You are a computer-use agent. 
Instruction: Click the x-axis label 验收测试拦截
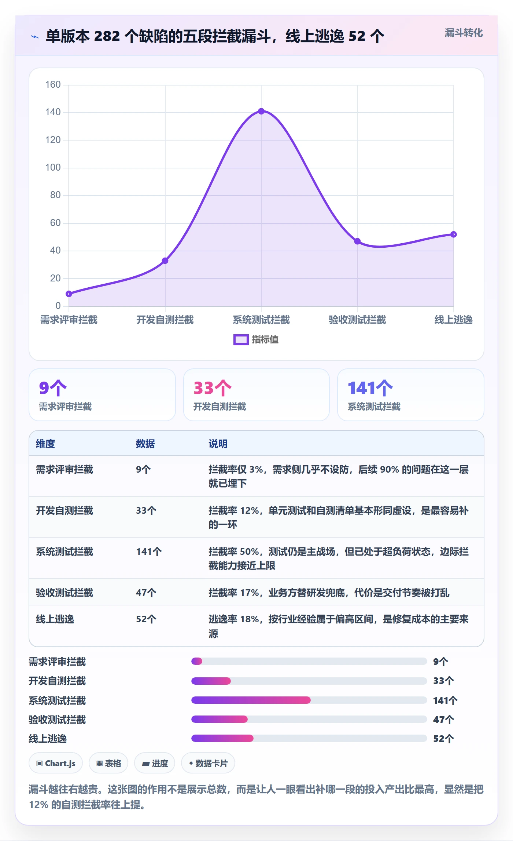point(357,320)
